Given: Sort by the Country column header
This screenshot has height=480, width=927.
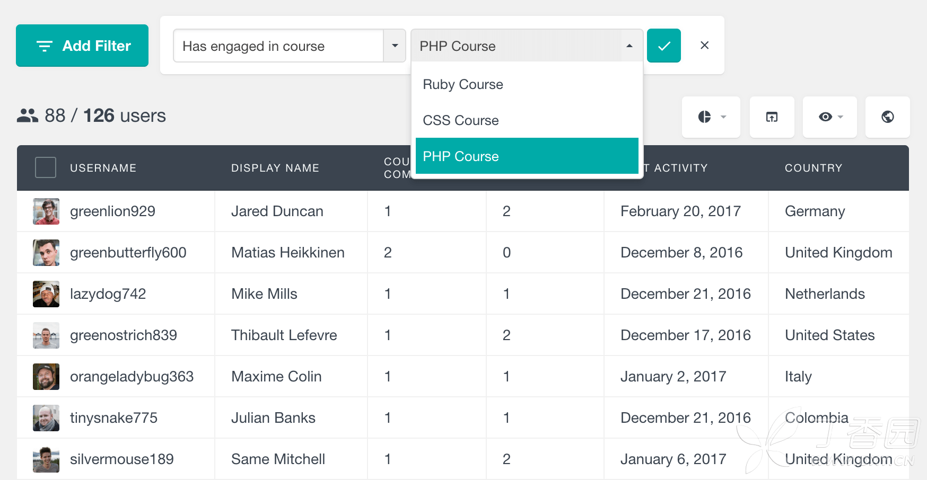Looking at the screenshot, I should click(x=814, y=168).
